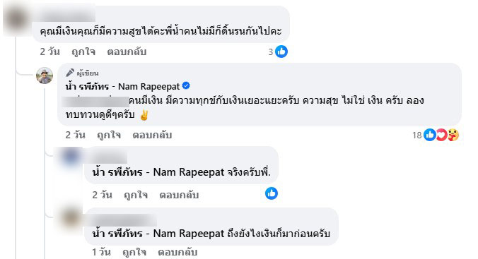Click the reaction count 18 number
478x259 pixels.
click(416, 135)
